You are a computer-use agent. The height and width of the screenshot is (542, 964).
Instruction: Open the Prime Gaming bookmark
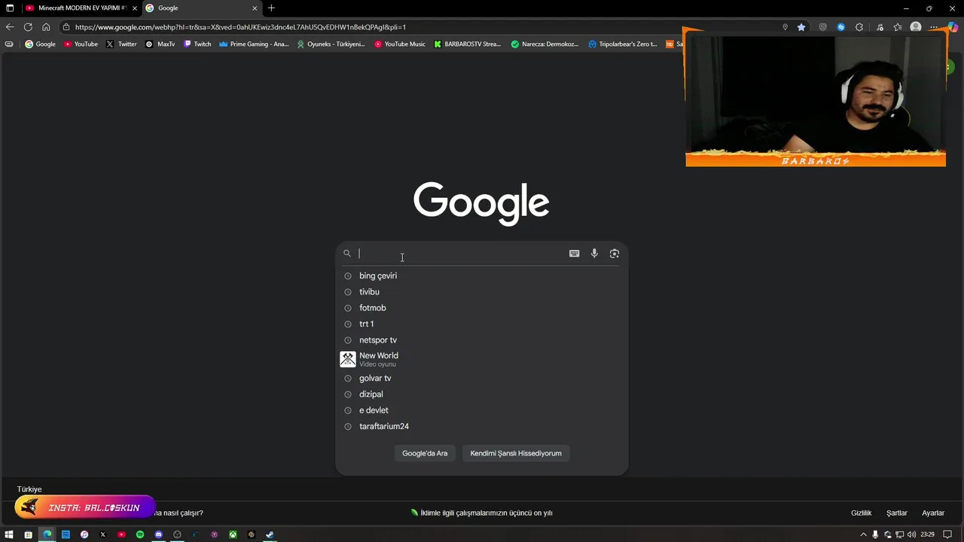254,44
